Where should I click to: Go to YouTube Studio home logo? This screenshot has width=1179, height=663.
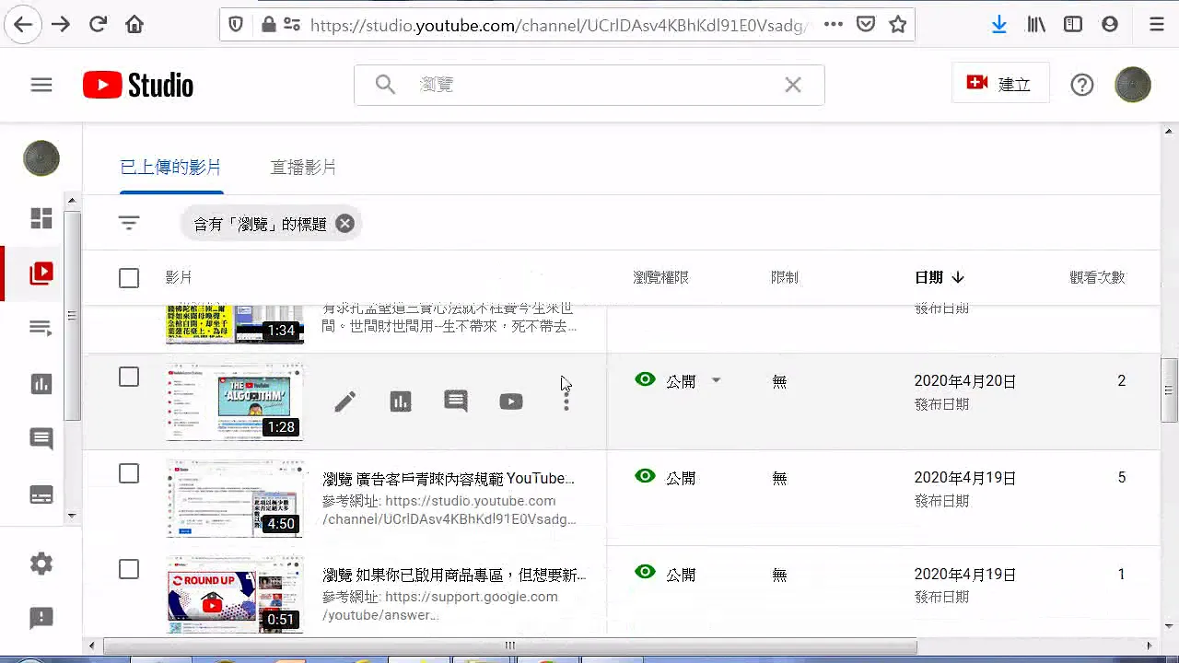[x=138, y=85]
